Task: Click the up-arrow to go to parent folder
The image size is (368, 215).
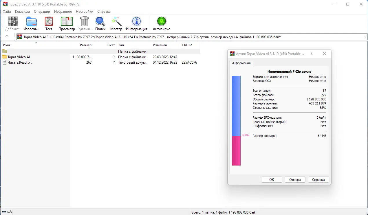Action: (x=7, y=37)
